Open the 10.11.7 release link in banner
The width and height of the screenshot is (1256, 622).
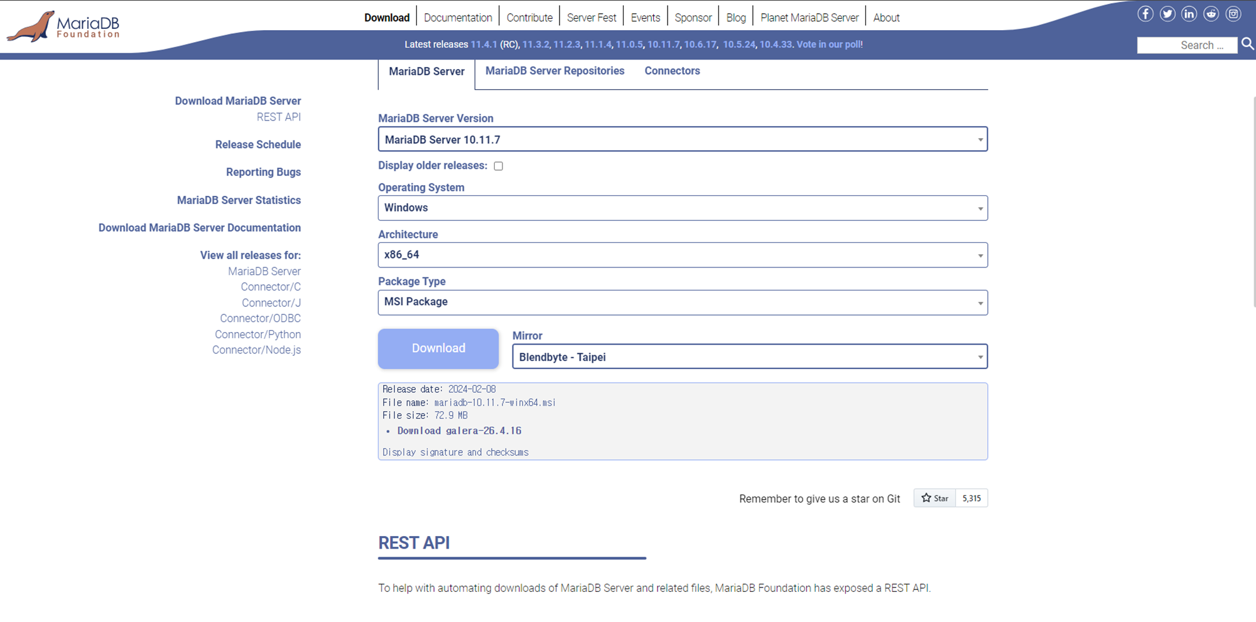[663, 45]
